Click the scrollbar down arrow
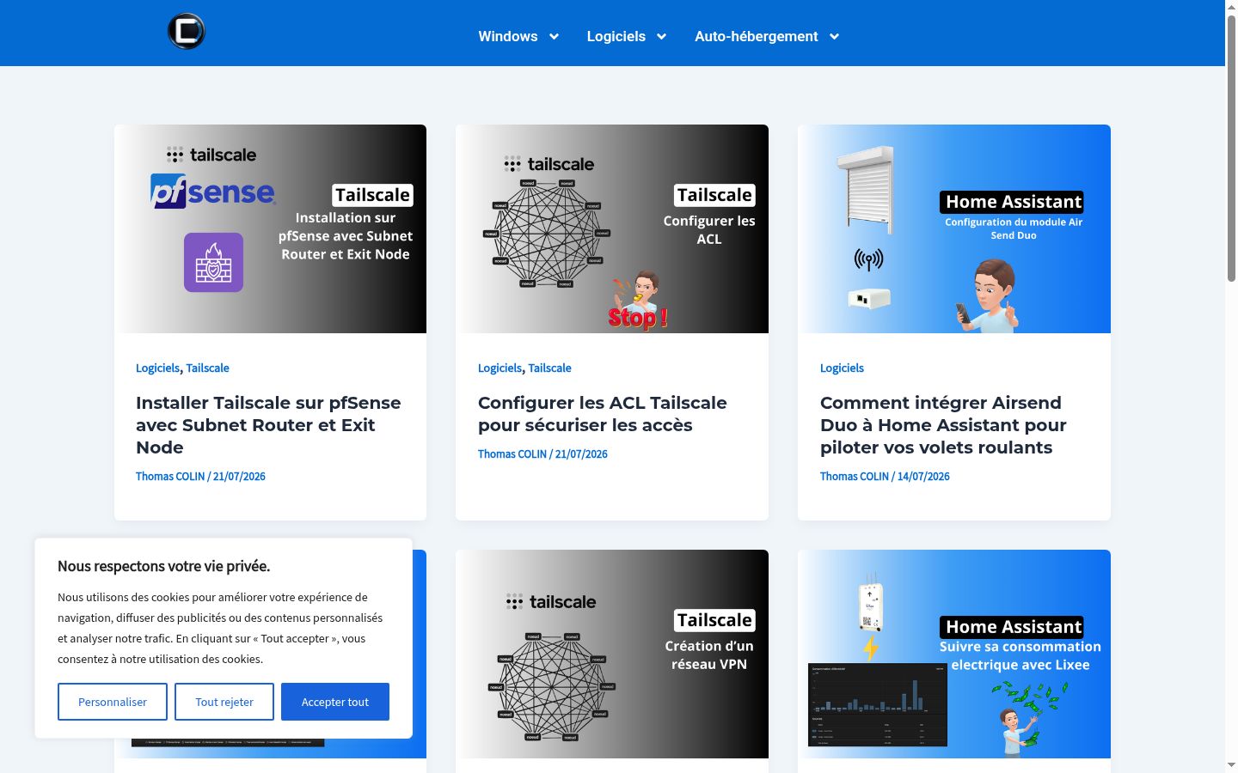Screen dimensions: 1238x773 (x=1231, y=765)
